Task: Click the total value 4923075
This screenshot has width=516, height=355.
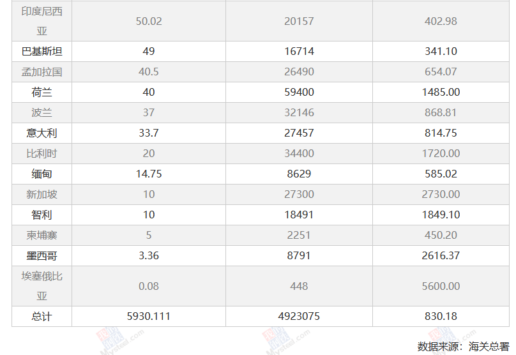Action: pos(299,316)
